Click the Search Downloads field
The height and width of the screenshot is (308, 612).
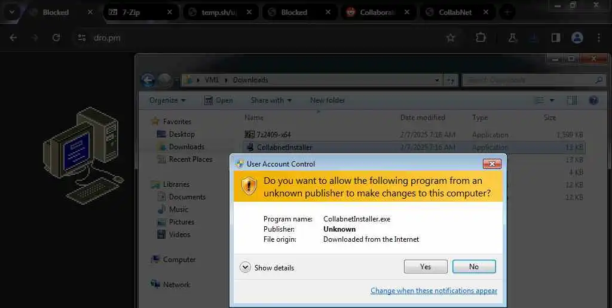click(534, 81)
